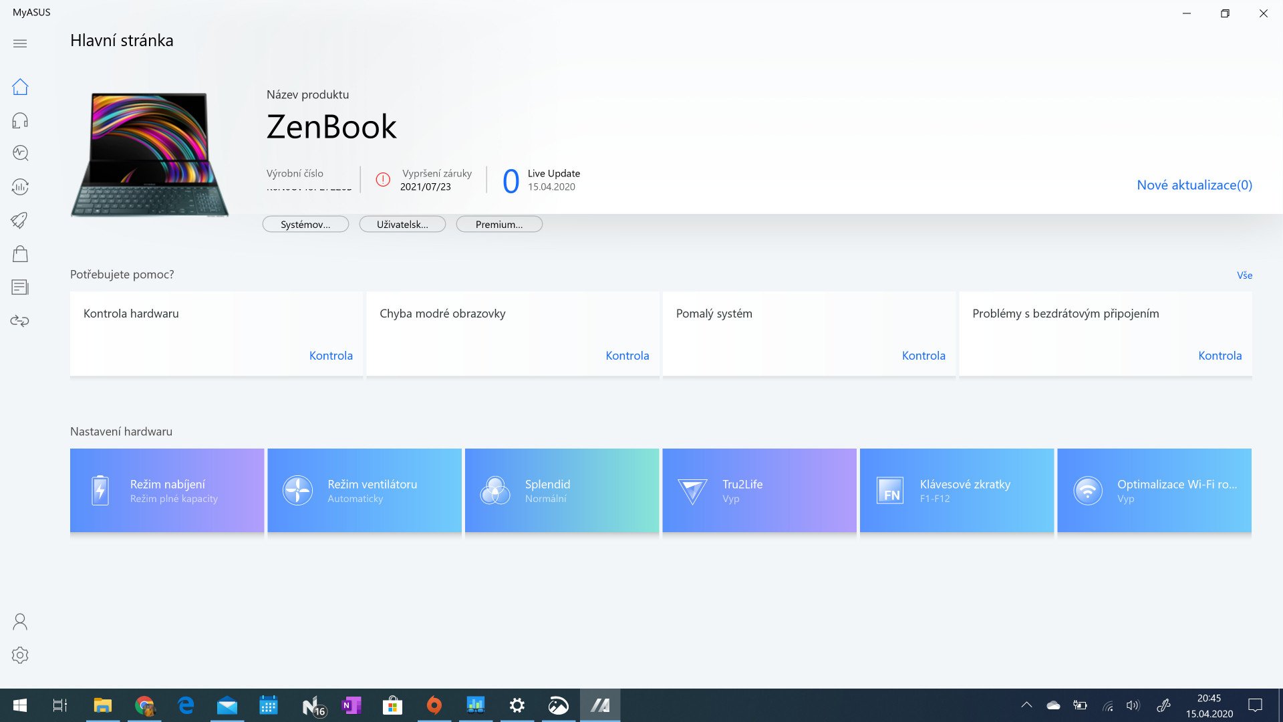
Task: Open customer support headset icon
Action: (x=20, y=120)
